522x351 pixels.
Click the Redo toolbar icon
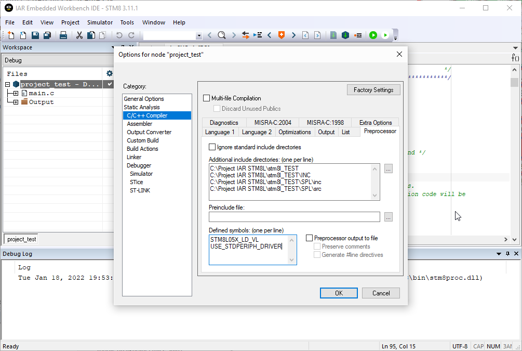(131, 35)
